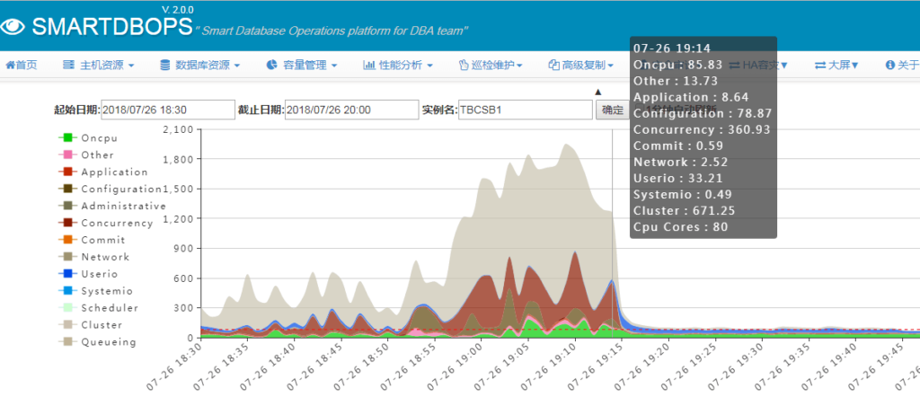The height and width of the screenshot is (397, 920).
Task: Click the SMARTDBOPS eye logo
Action: (x=14, y=26)
